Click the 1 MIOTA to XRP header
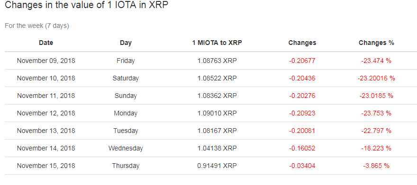417x185 pixels. click(x=217, y=43)
